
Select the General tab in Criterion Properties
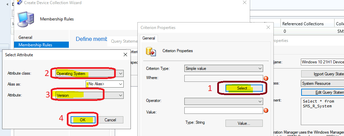coord(148,38)
